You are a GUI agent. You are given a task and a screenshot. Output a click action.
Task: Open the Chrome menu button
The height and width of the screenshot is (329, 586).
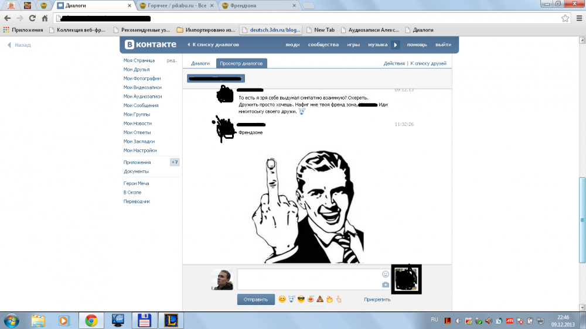(x=578, y=18)
